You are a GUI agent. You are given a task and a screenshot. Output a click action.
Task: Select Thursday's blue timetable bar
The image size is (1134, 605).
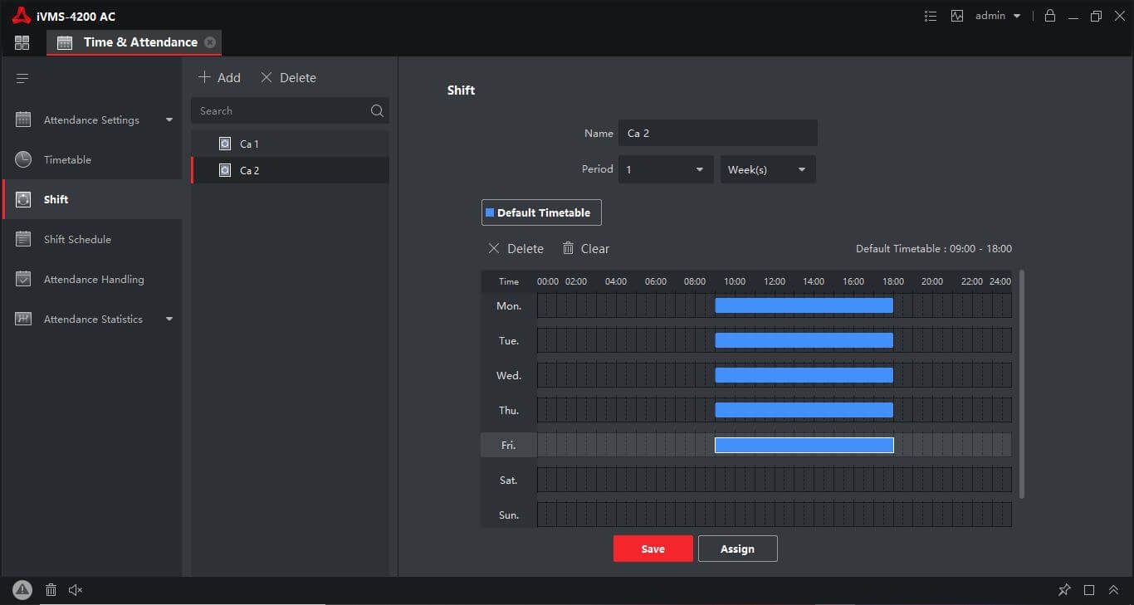[804, 410]
